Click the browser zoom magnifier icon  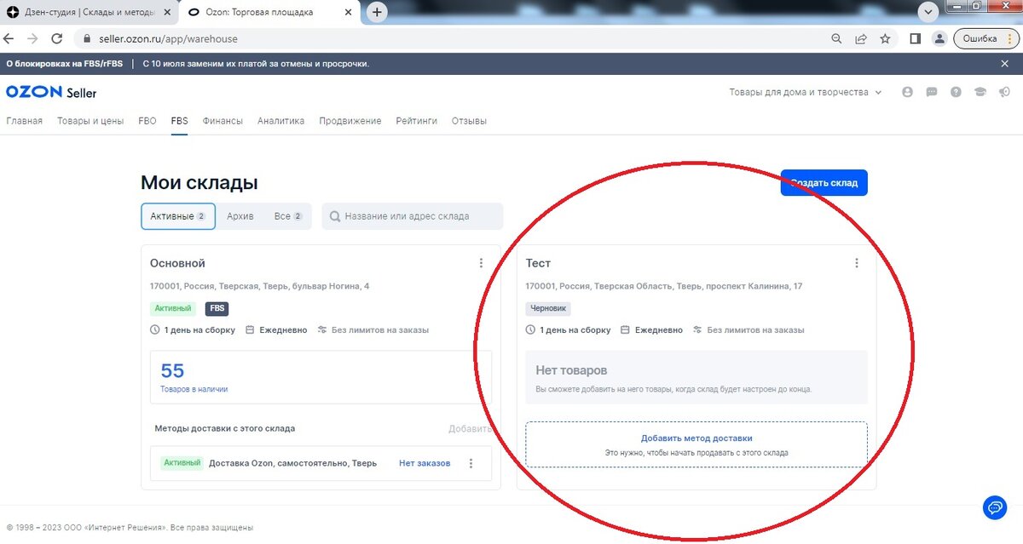837,38
